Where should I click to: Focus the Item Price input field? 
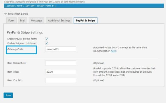click(x=61, y=72)
